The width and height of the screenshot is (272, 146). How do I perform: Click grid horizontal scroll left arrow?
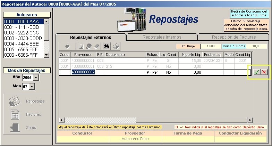[x=62, y=120]
